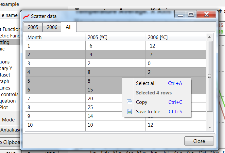Screen dimensions: 225x153
Task: Click the Scatter data window title icon
Action: [26, 16]
